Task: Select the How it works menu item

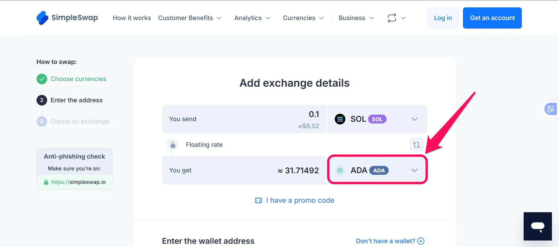Action: (132, 18)
